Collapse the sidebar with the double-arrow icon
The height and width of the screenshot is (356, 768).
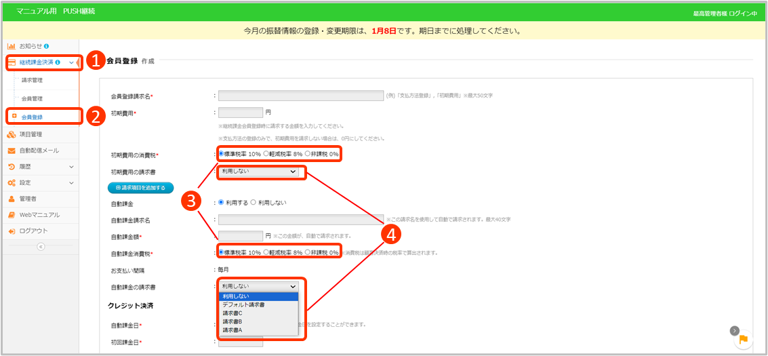(40, 247)
